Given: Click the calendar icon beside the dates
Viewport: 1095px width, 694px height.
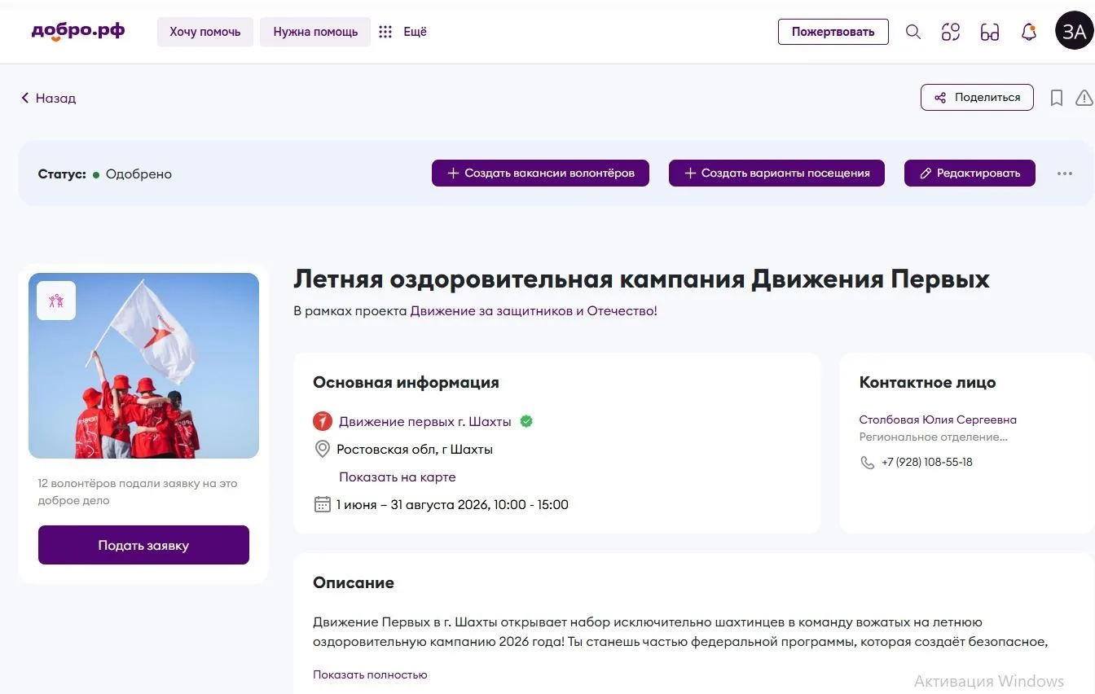Looking at the screenshot, I should tap(323, 504).
